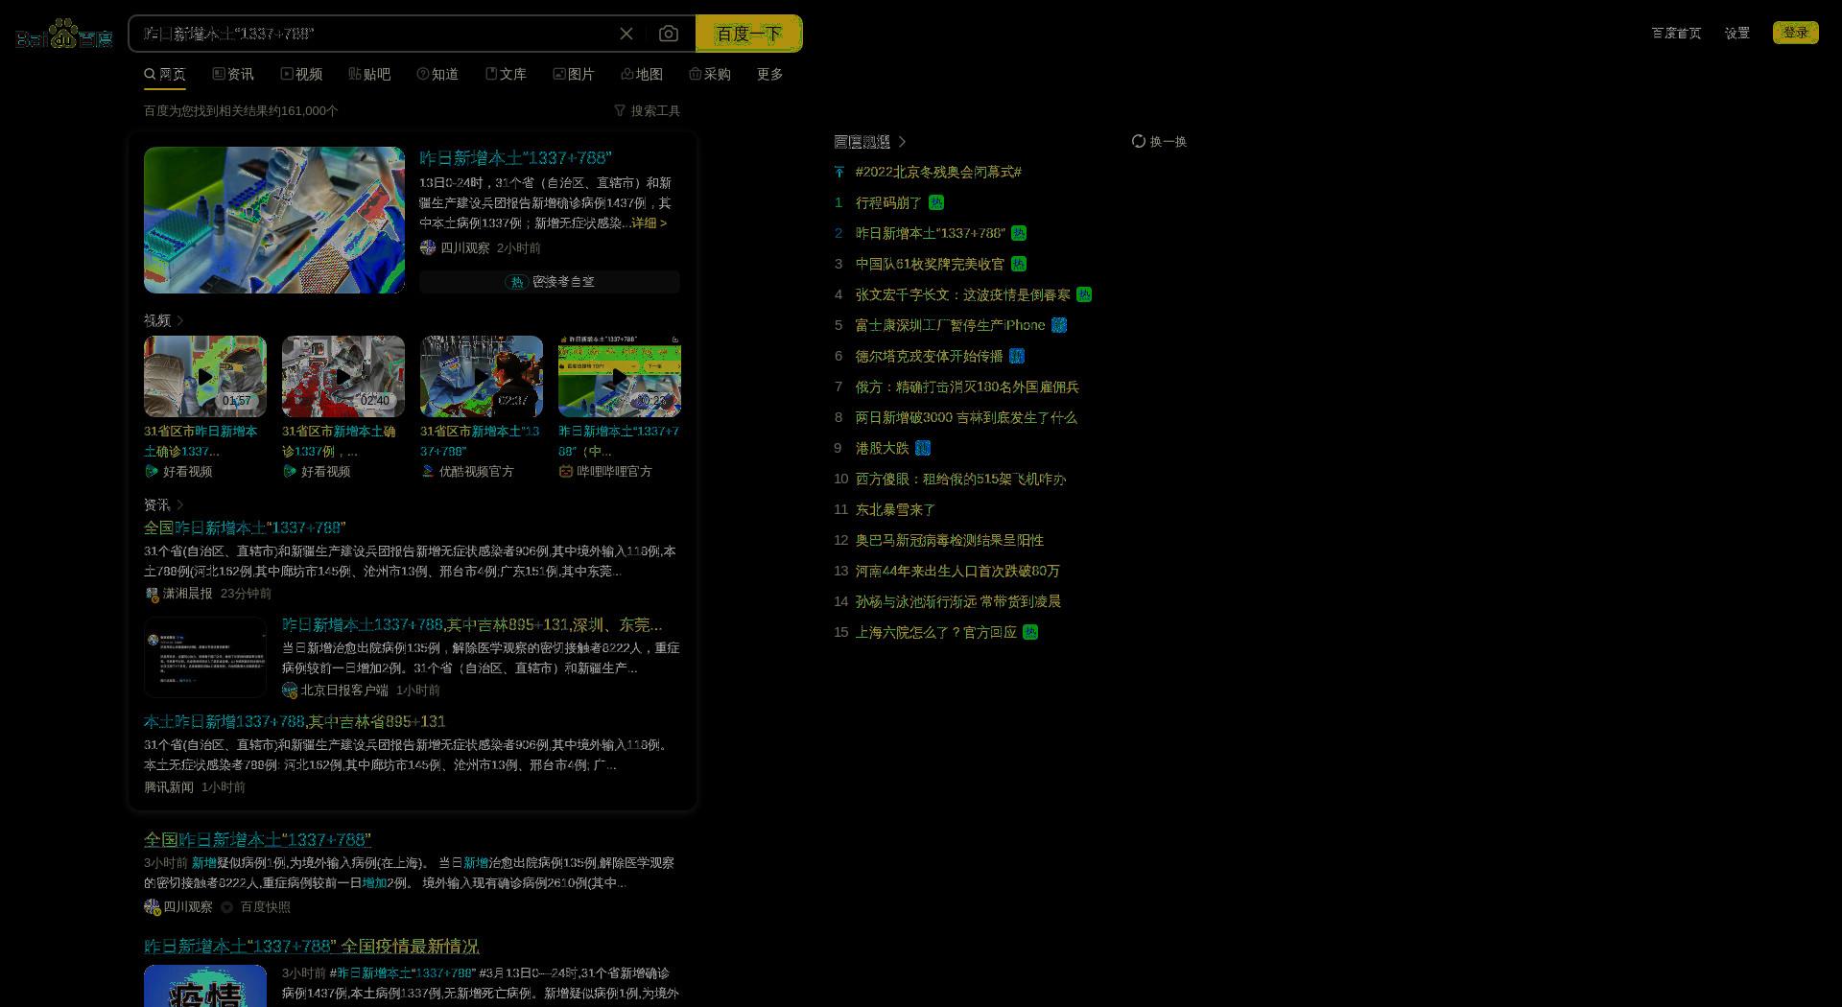The image size is (1842, 1007).
Task: Open 全国疫情最新情况 result title
Action: tap(312, 946)
